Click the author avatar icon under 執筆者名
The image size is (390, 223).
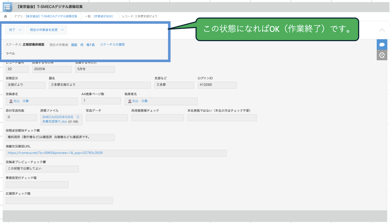pos(130,101)
